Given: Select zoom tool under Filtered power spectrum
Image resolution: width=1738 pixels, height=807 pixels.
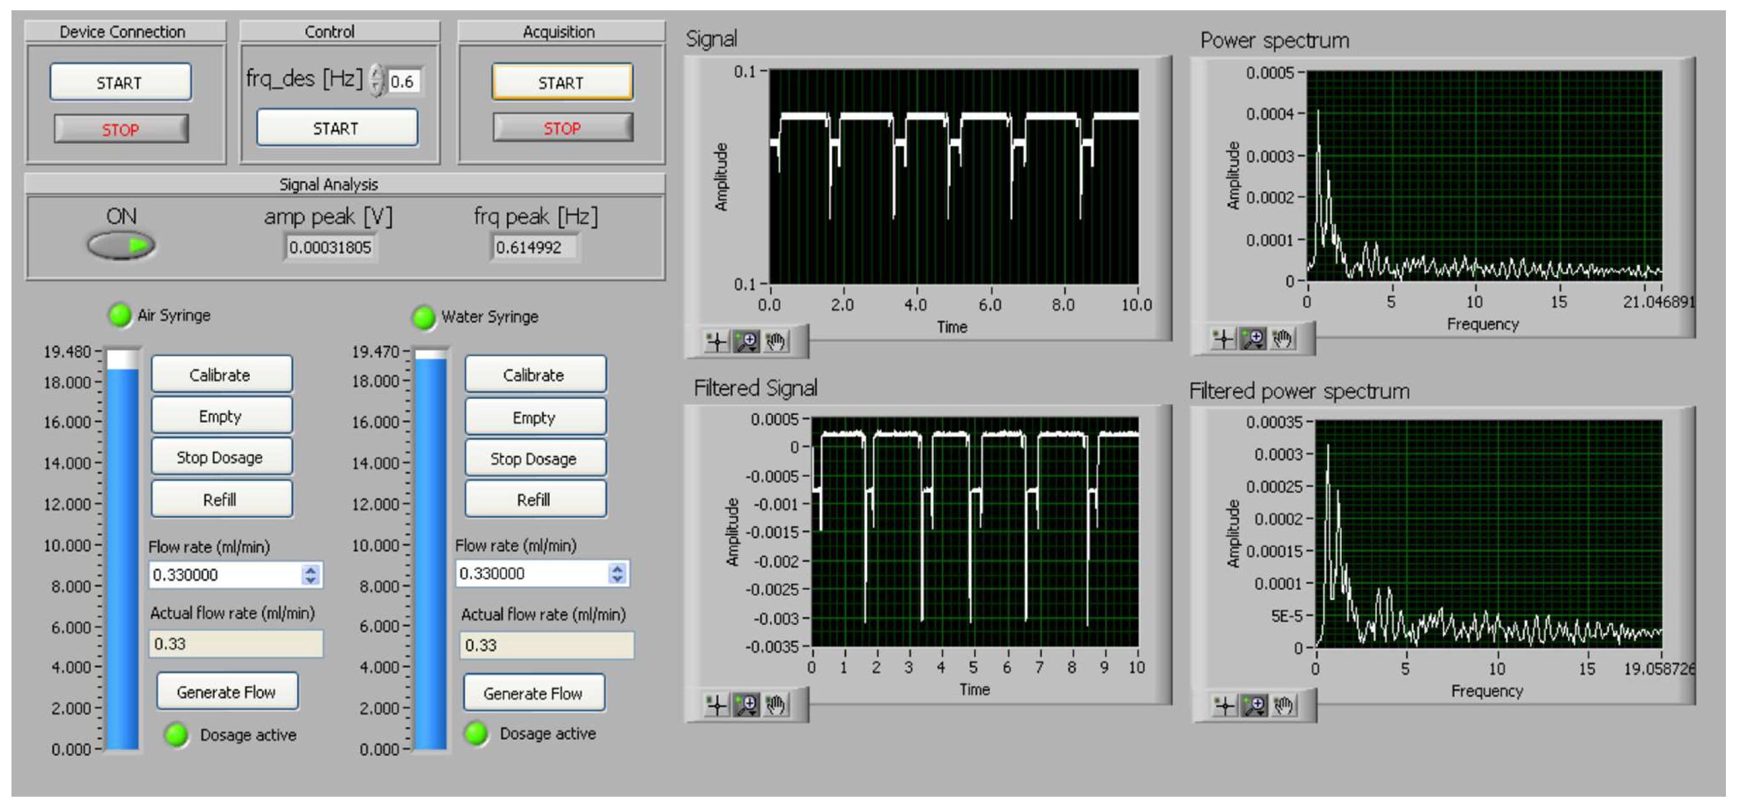Looking at the screenshot, I should 1255,706.
